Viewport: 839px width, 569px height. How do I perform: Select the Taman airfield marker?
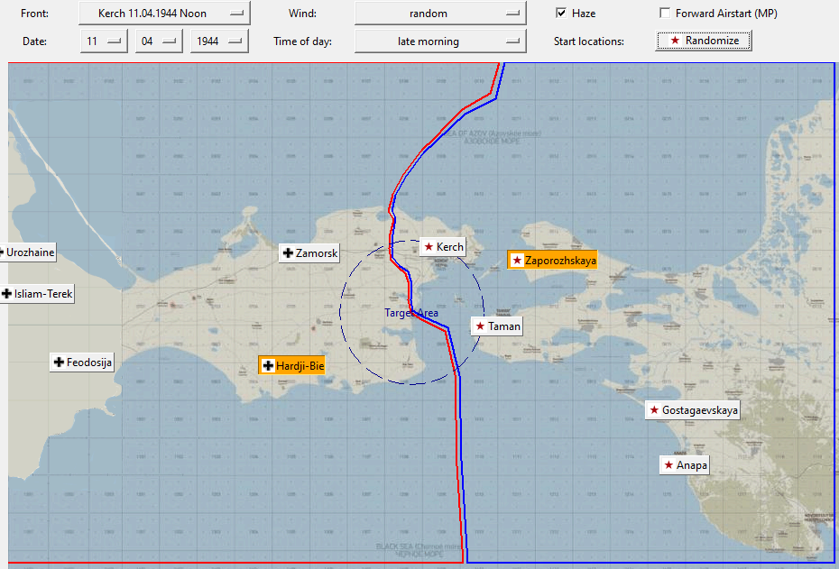pyautogui.click(x=496, y=326)
